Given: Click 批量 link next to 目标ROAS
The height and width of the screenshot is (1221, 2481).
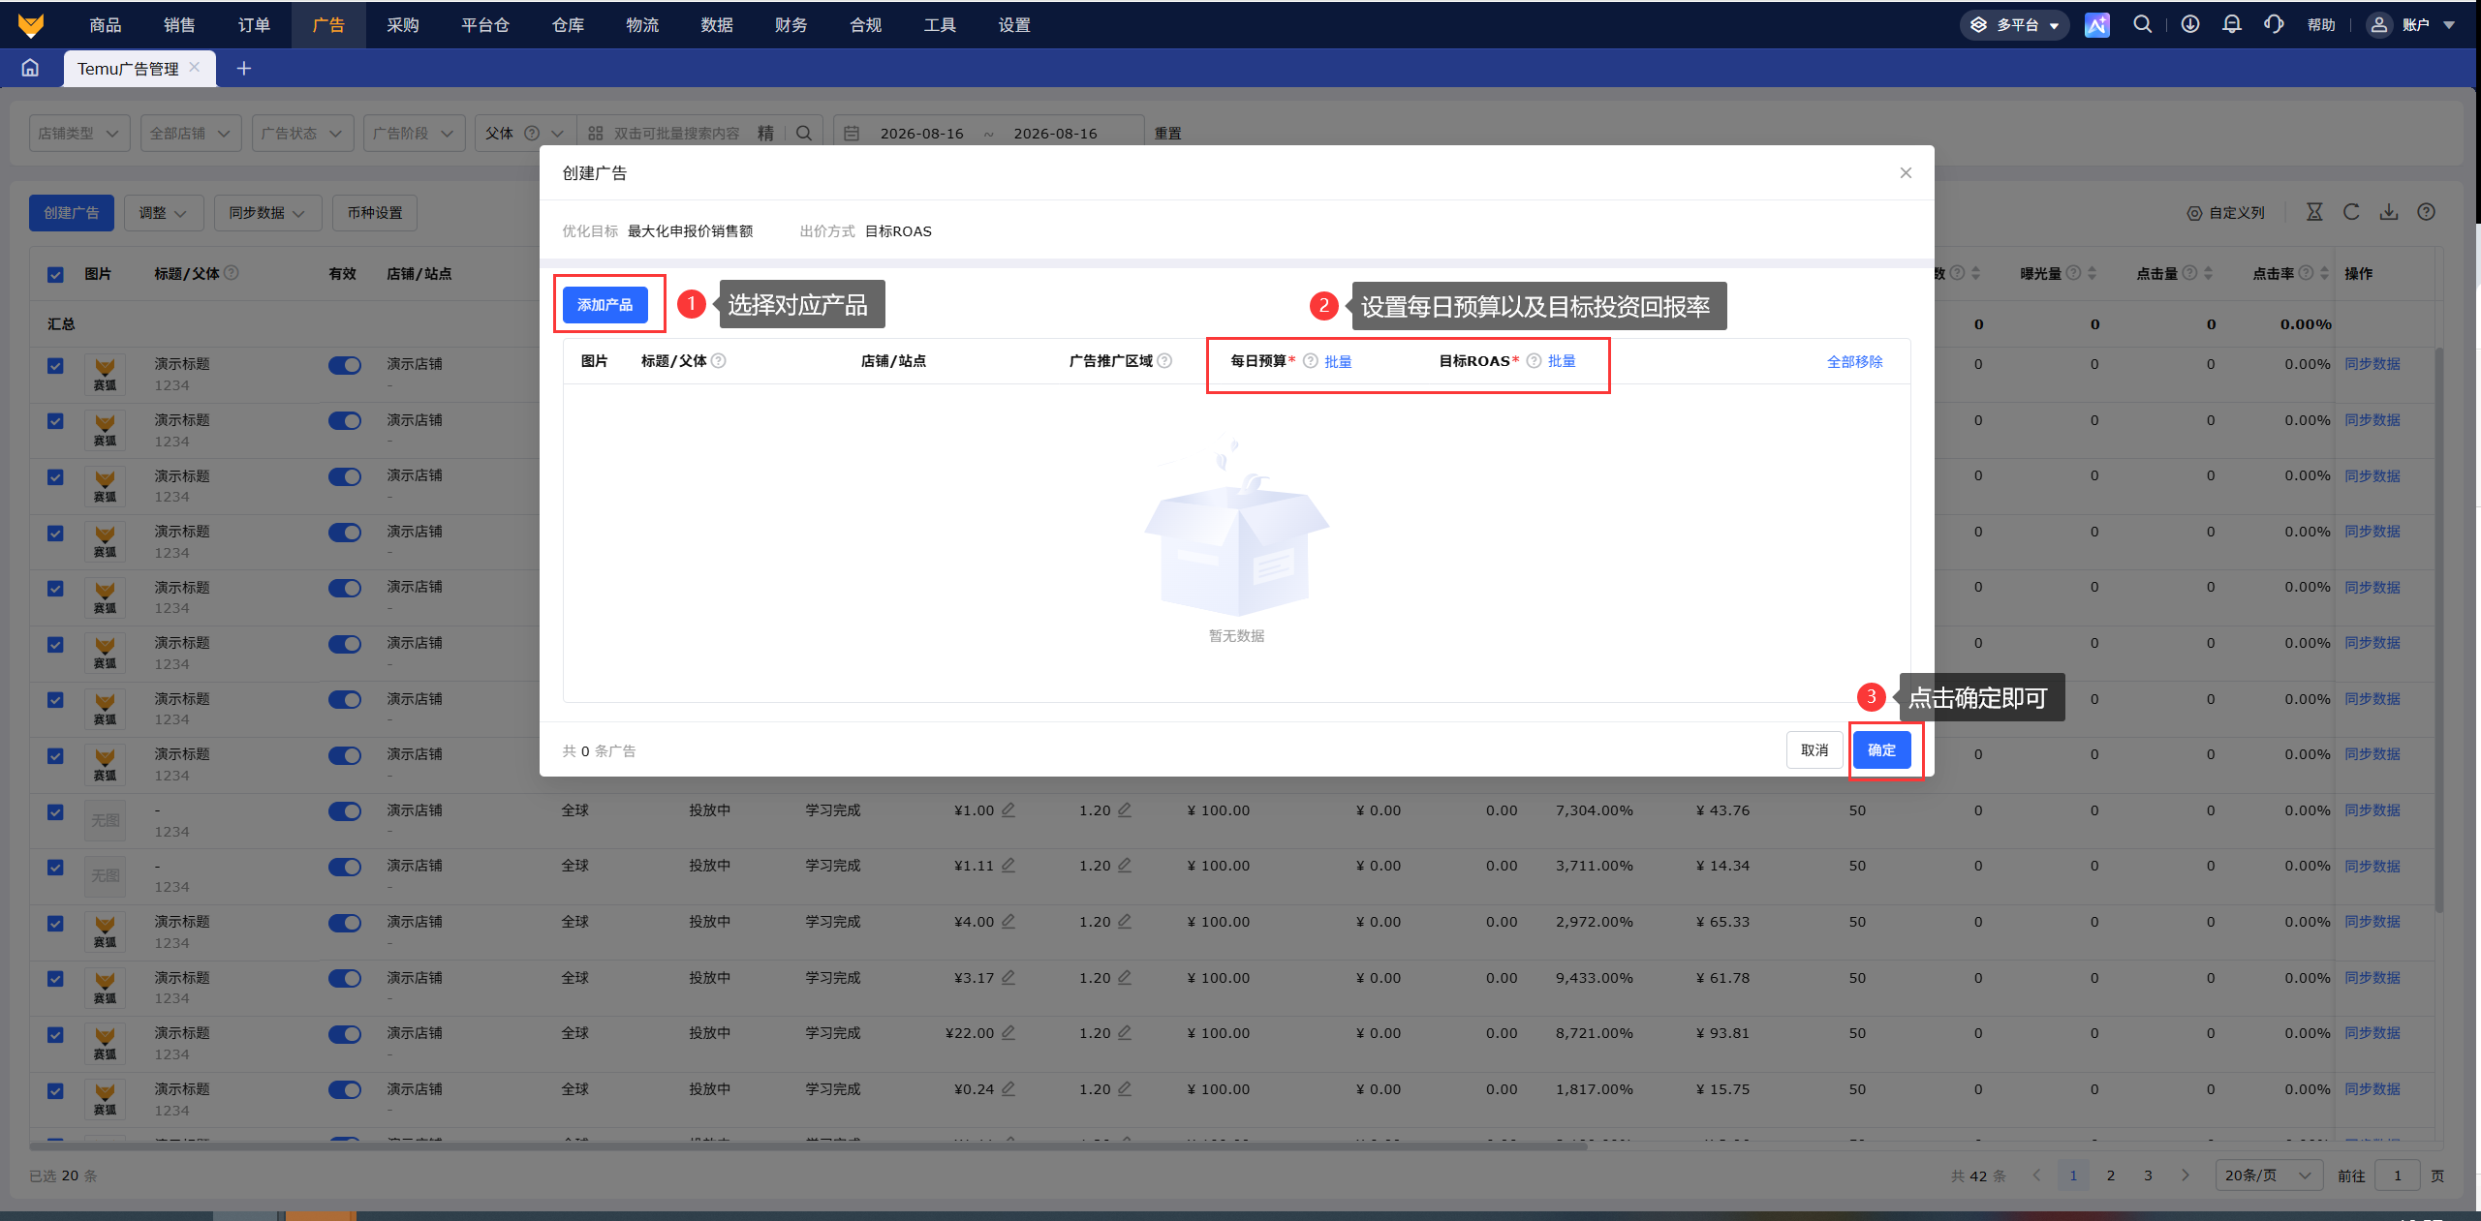Looking at the screenshot, I should [1562, 361].
